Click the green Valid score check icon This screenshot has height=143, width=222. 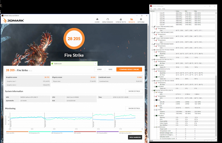52,64
